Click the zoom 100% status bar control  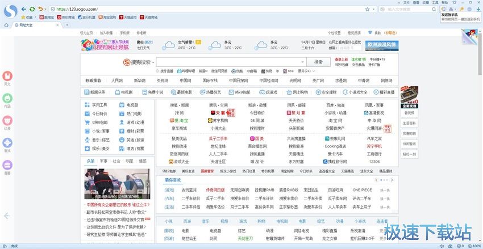coord(474,246)
